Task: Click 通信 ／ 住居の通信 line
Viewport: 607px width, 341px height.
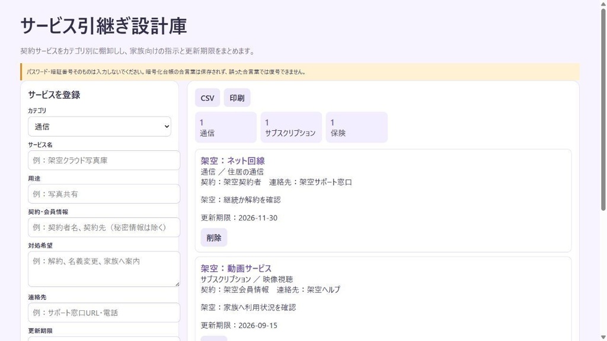Action: point(232,172)
